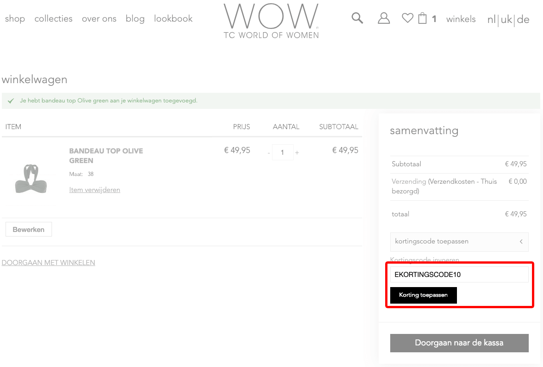
Task: Click the samenvatting heading
Action: 424,130
